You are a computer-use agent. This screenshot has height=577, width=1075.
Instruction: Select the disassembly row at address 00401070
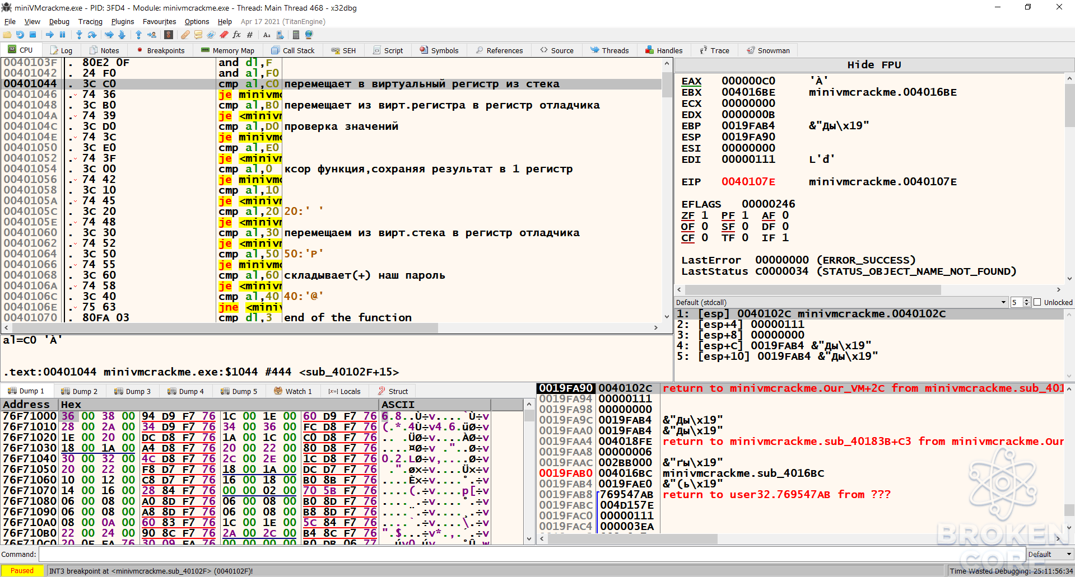tap(332, 317)
